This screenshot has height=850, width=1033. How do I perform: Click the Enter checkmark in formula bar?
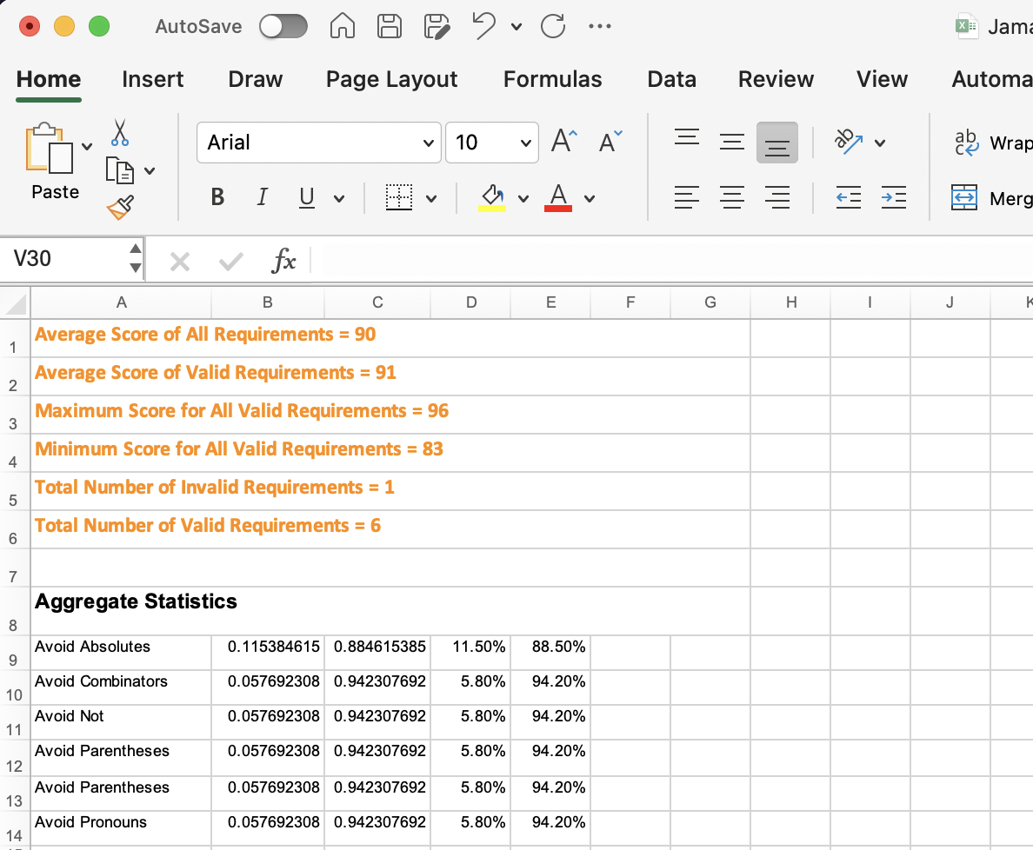coord(231,262)
